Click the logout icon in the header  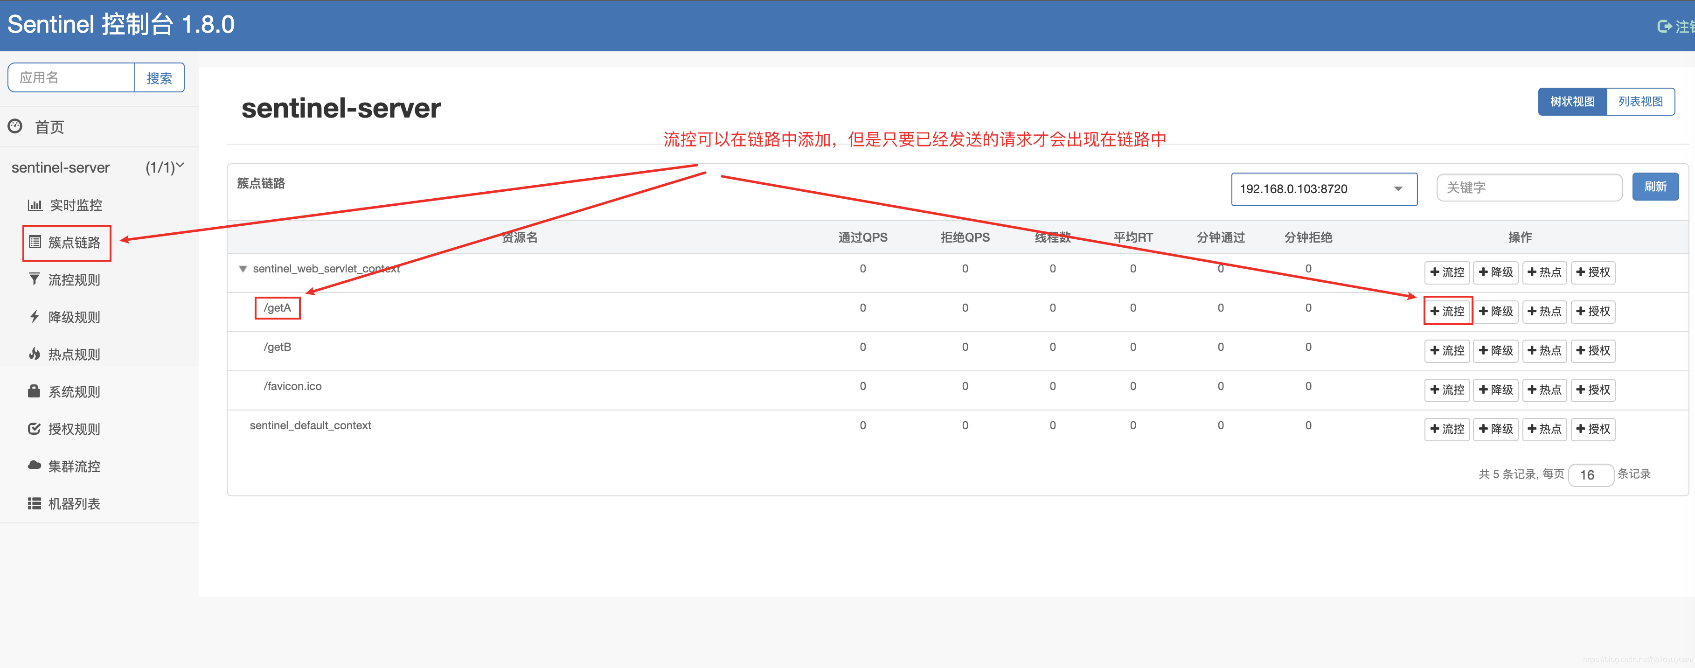coord(1664,26)
